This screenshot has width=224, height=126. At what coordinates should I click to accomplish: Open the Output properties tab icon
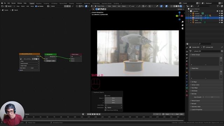coord(187,55)
